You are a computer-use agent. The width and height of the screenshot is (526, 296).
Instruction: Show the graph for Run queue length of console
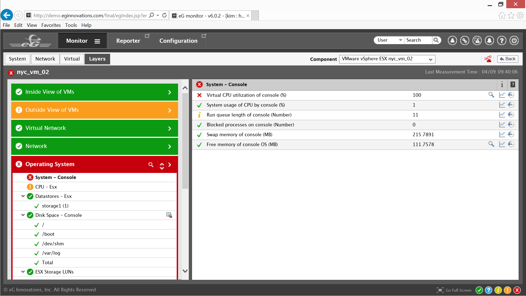pyautogui.click(x=502, y=115)
